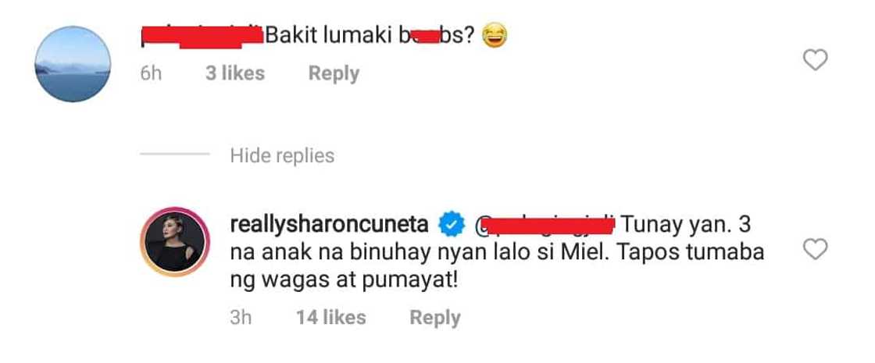Reply to the 'Bakit lumaki' comment
The width and height of the screenshot is (875, 363).
(334, 73)
